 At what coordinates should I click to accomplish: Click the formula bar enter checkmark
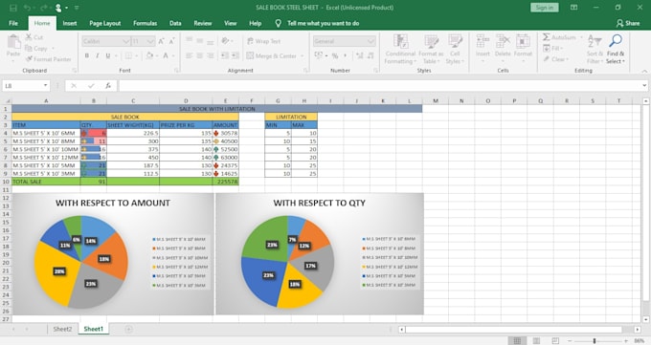tap(91, 86)
